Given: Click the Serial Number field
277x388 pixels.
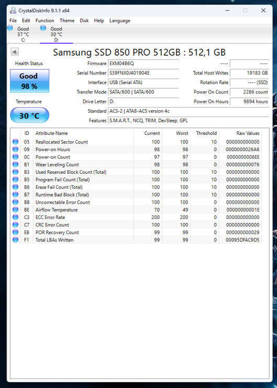Looking at the screenshot, I should click(x=143, y=73).
